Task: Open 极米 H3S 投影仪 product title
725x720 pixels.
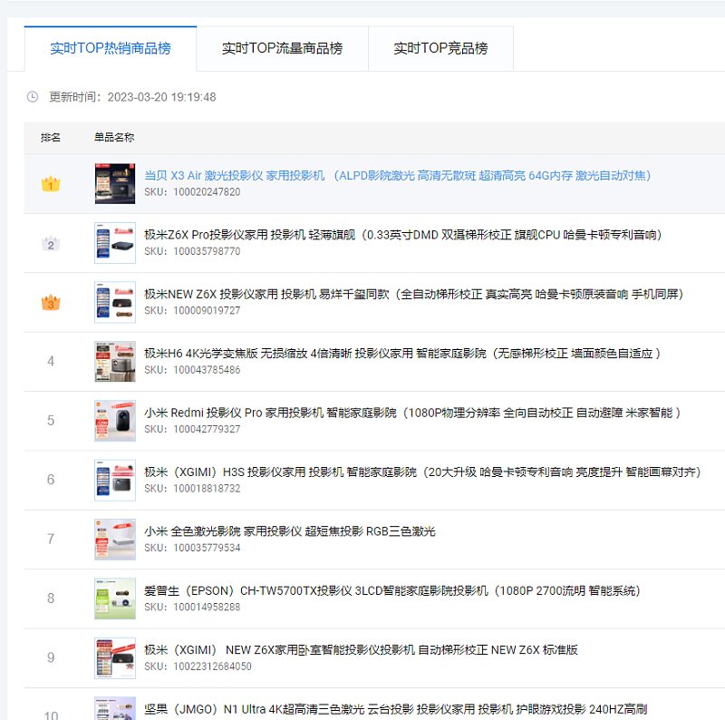Action: (422, 472)
